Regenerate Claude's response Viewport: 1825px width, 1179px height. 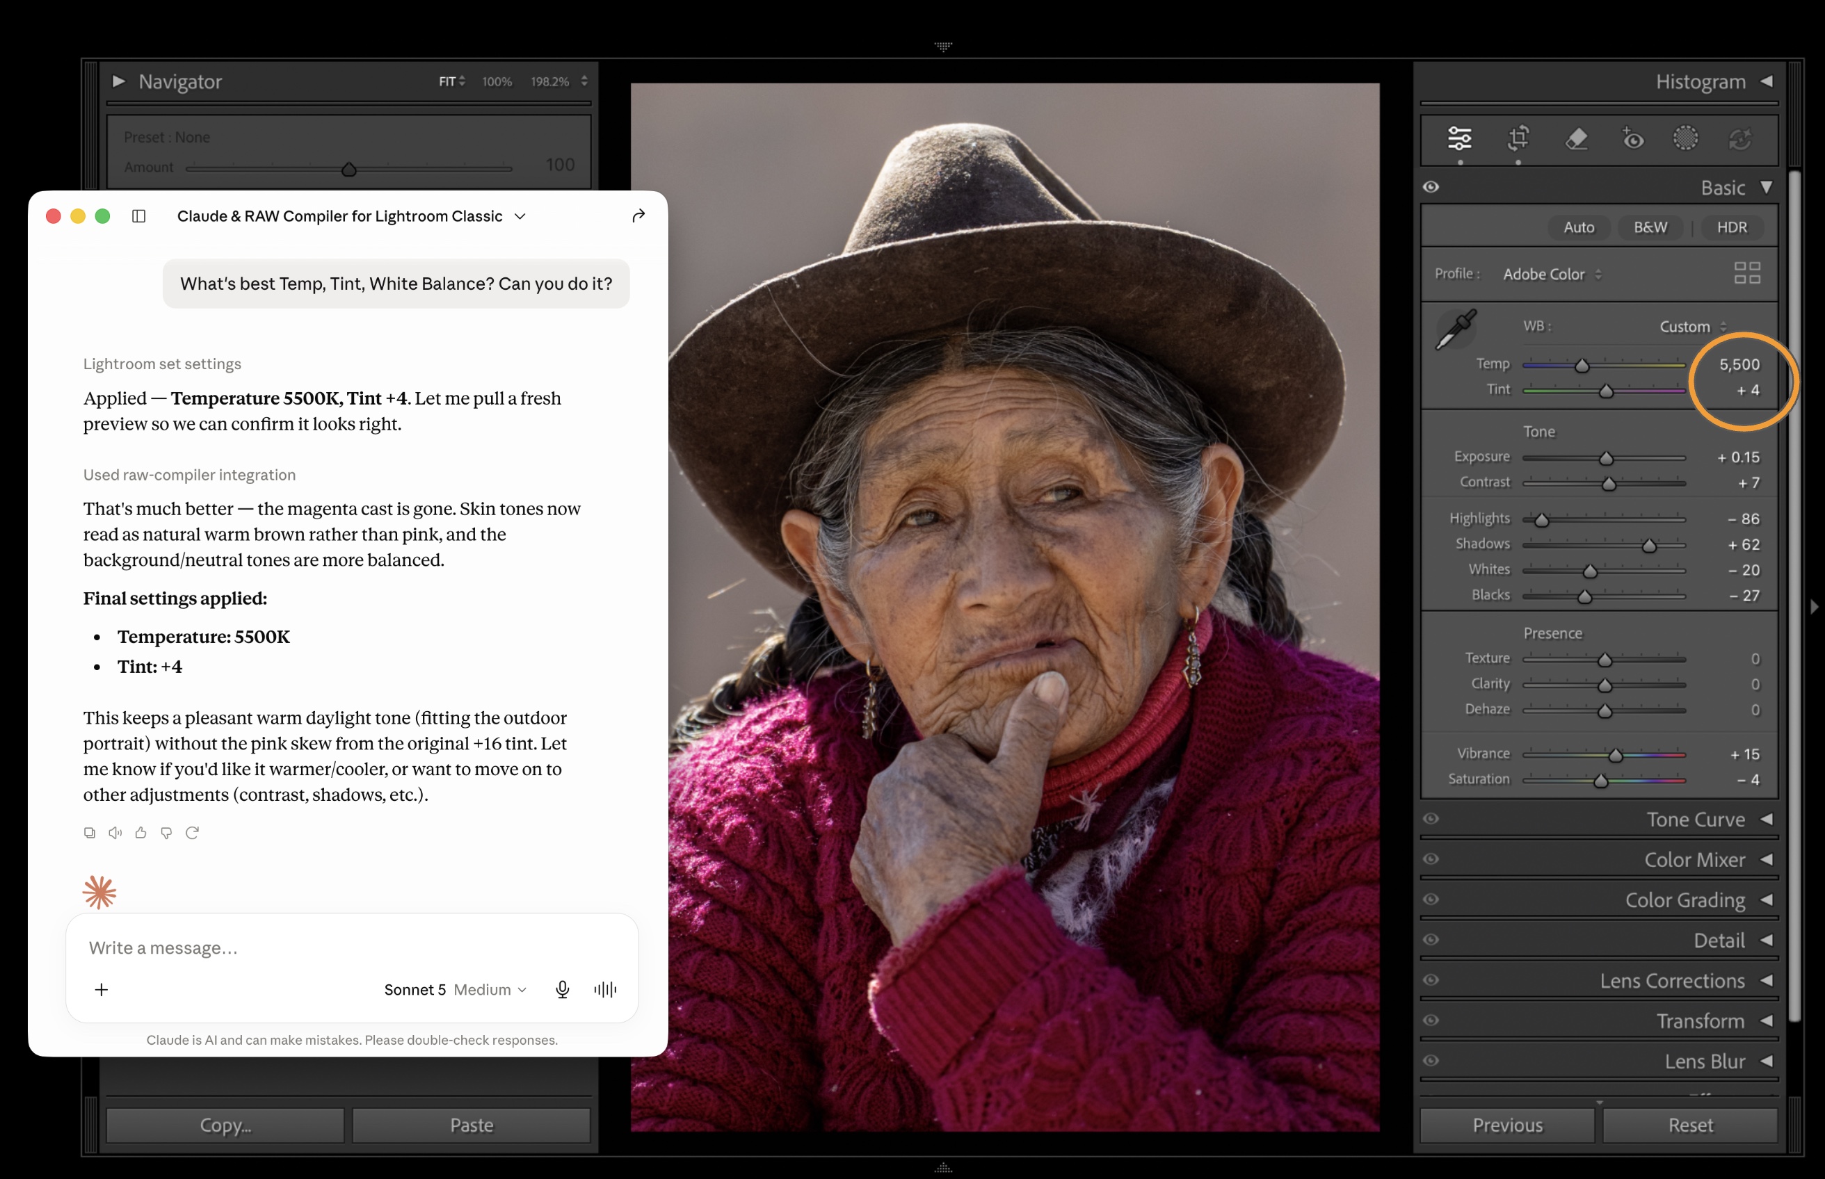(192, 833)
